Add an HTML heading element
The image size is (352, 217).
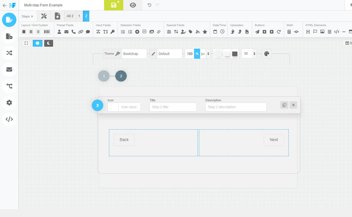308,32
